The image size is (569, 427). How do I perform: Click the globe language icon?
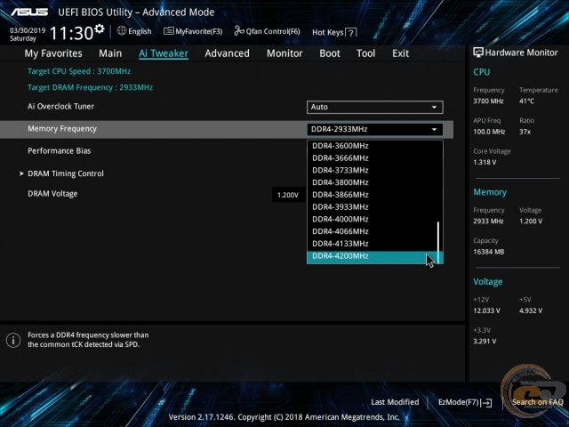click(x=122, y=31)
